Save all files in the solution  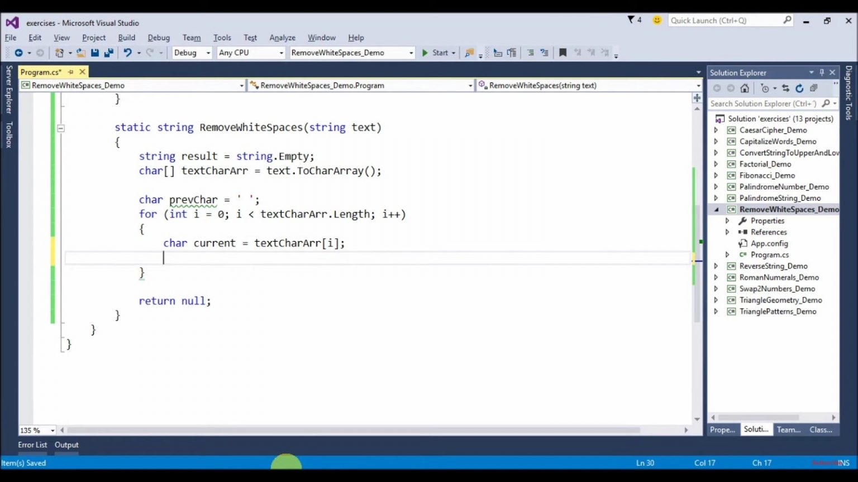tap(109, 52)
